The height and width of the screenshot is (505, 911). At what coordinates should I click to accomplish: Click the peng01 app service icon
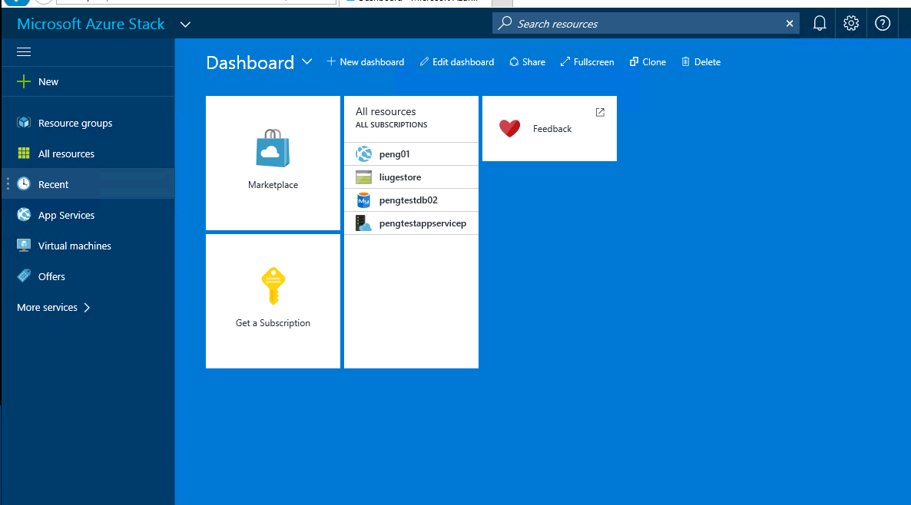pyautogui.click(x=363, y=153)
